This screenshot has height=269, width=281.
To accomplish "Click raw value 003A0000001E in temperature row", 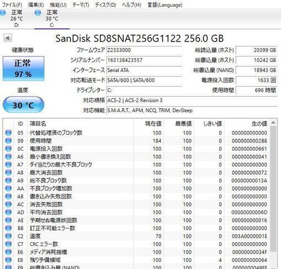I will pyautogui.click(x=249, y=236).
